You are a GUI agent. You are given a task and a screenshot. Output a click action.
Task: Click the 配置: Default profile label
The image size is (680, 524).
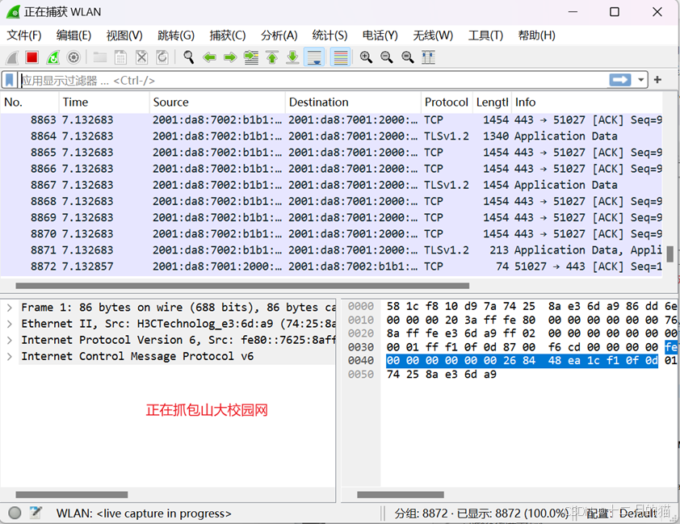click(622, 514)
